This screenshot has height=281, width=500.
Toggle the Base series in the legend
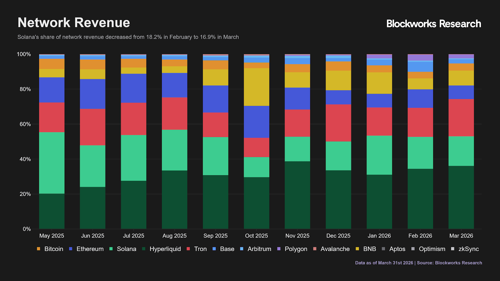215,249
